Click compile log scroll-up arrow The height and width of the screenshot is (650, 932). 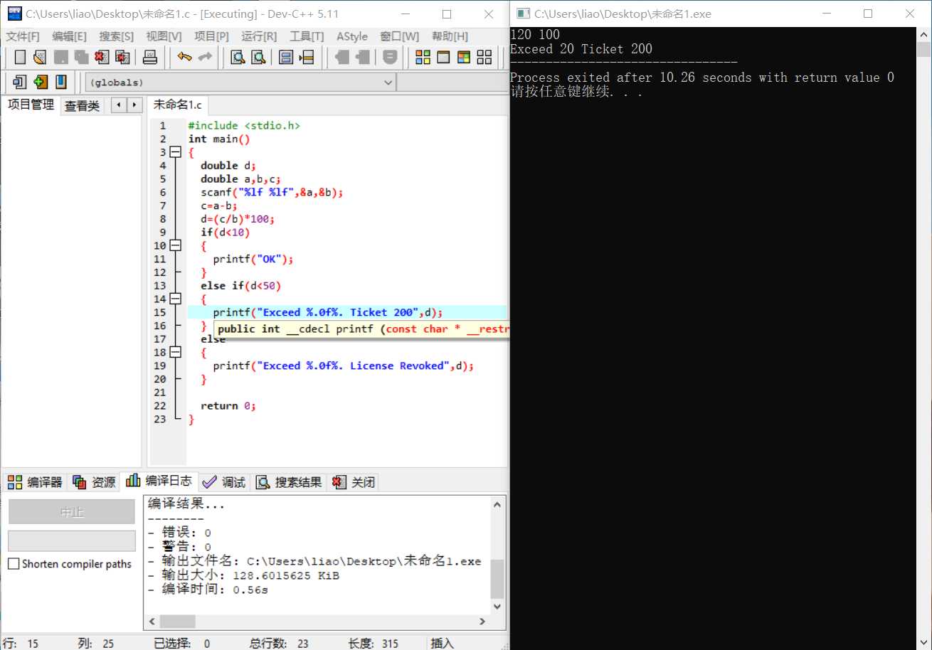[x=497, y=504]
